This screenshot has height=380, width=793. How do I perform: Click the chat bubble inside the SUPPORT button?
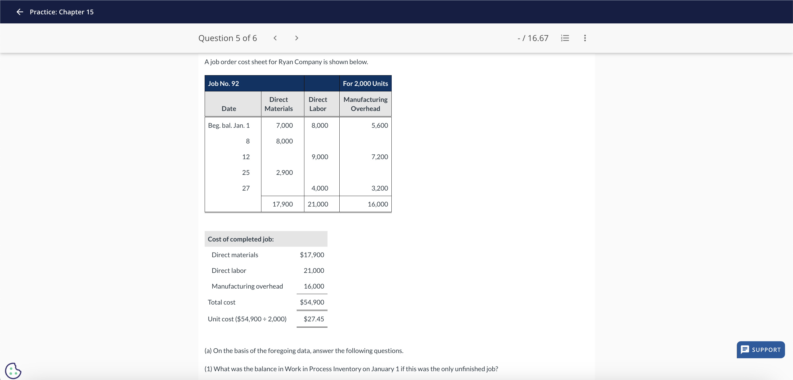tap(745, 349)
